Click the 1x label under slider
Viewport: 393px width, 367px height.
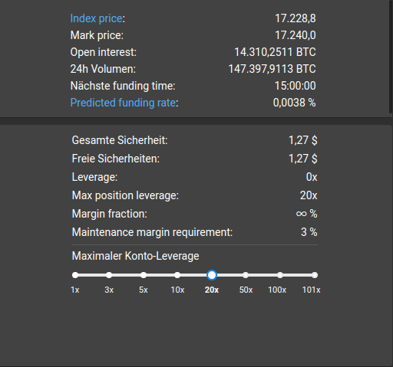click(75, 290)
